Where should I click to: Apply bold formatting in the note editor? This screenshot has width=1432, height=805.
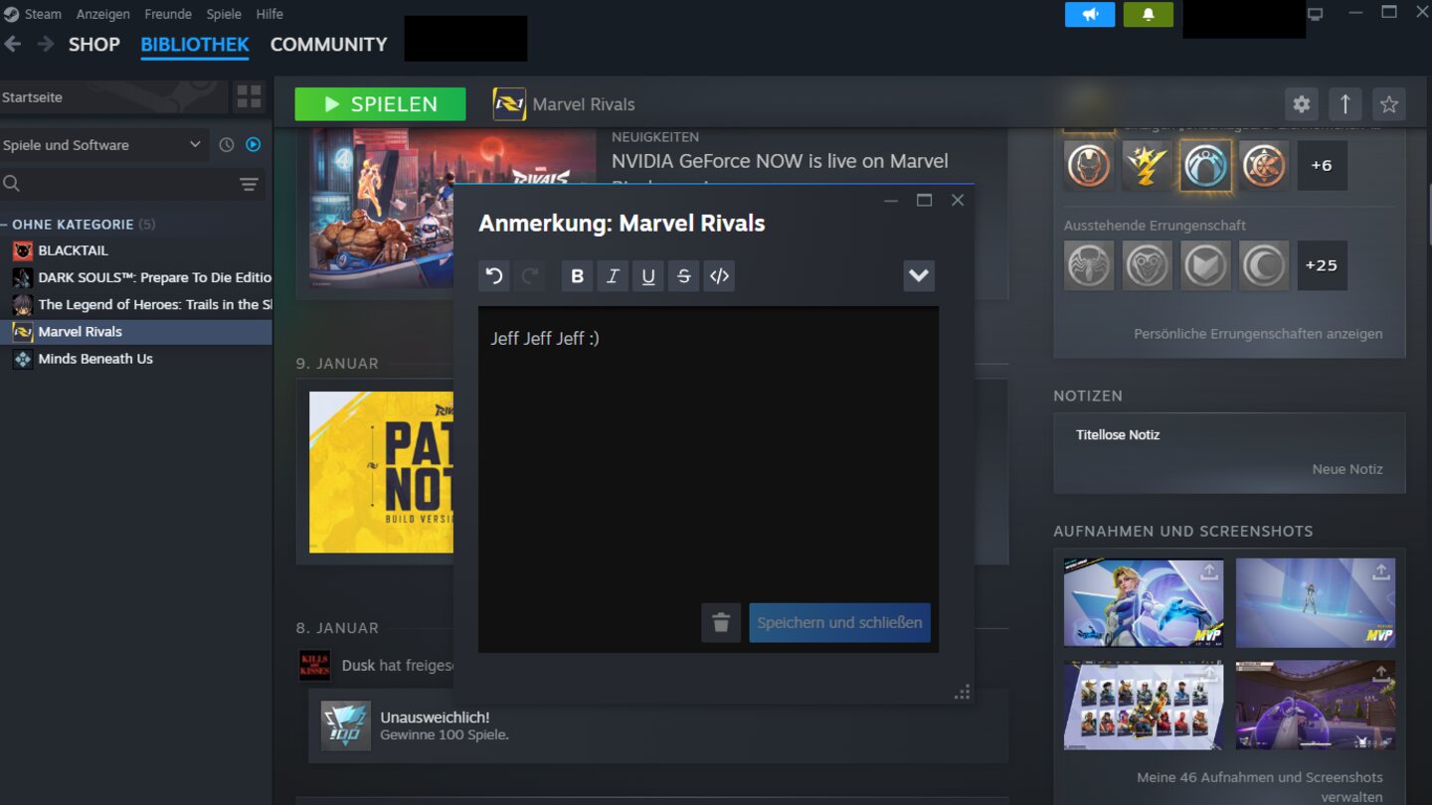pyautogui.click(x=577, y=275)
